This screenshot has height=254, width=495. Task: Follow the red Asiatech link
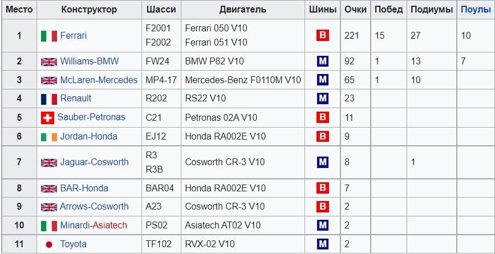tap(110, 226)
